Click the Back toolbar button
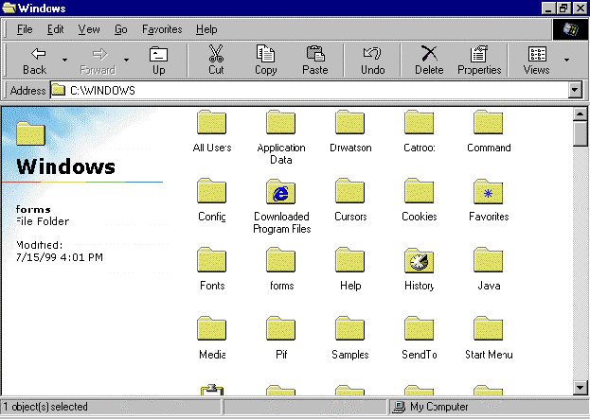The width and height of the screenshot is (590, 419). tap(34, 60)
